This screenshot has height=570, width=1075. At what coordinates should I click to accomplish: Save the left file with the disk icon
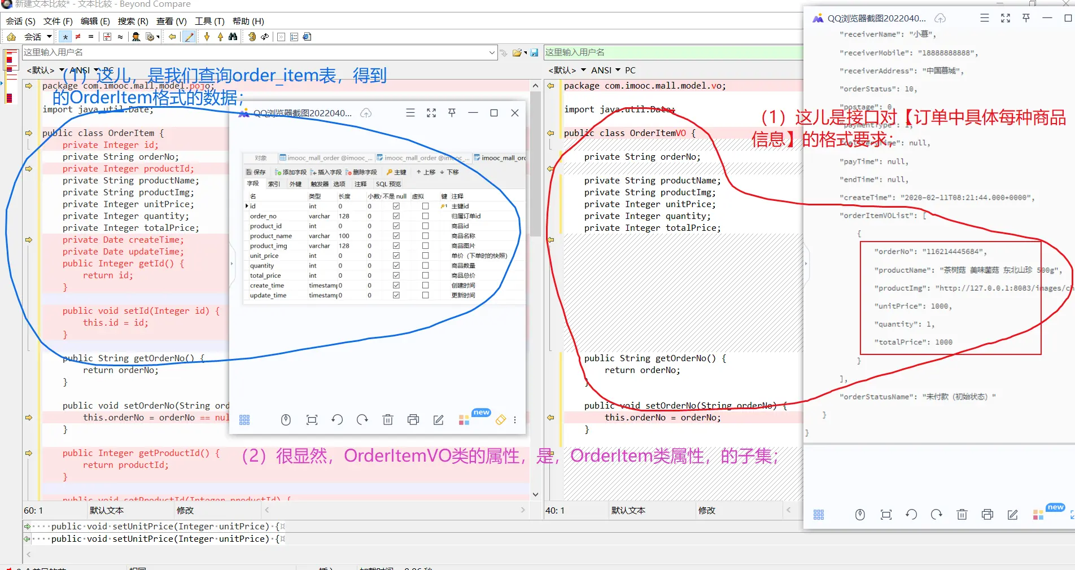[534, 52]
